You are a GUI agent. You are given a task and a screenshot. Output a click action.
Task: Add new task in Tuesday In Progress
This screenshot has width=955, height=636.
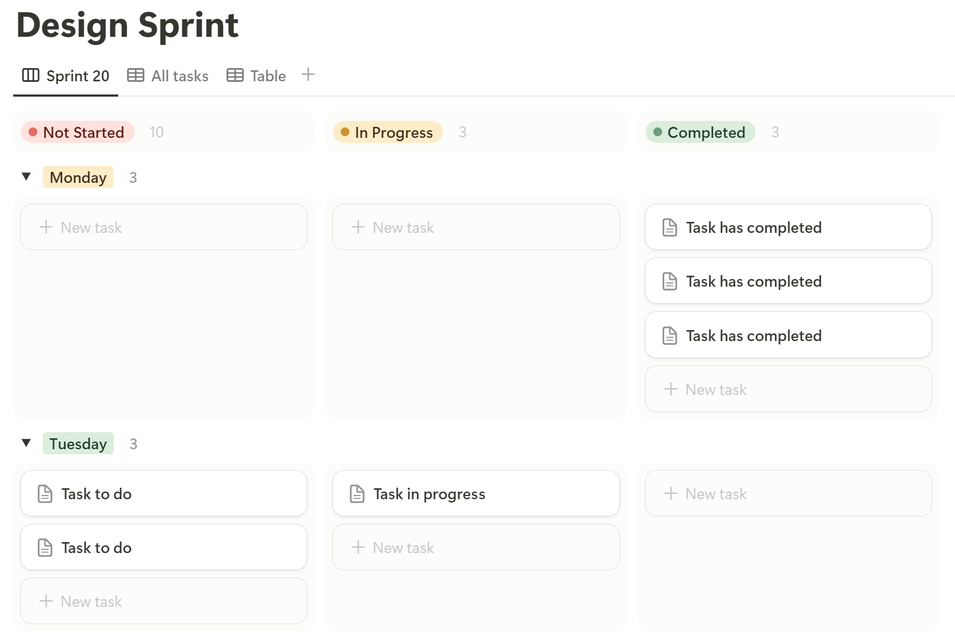point(476,548)
